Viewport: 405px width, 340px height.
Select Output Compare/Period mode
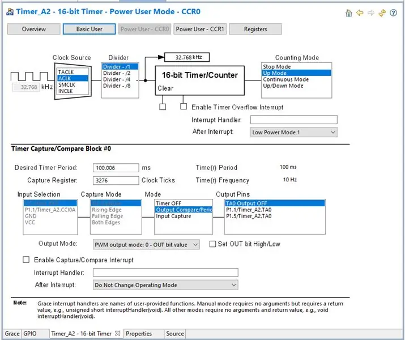[x=184, y=210]
